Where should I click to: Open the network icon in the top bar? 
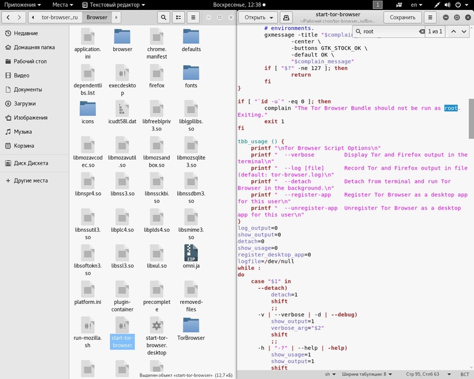tap(437, 5)
